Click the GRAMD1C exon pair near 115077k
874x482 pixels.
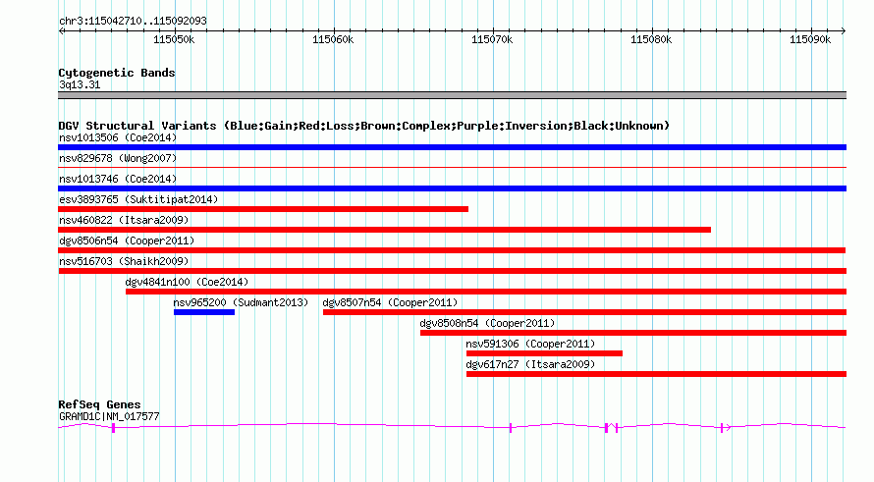(612, 427)
